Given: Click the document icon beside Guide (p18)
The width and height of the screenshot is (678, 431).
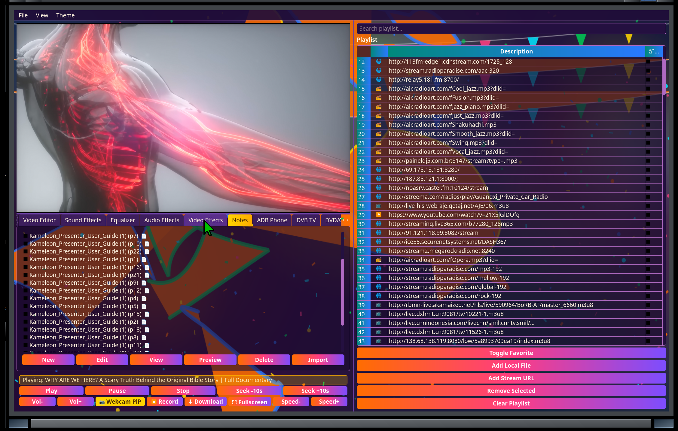Looking at the screenshot, I should 147,329.
